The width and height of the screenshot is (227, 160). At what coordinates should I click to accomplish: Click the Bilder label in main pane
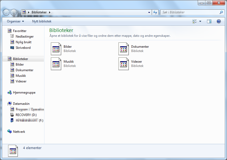68,47
